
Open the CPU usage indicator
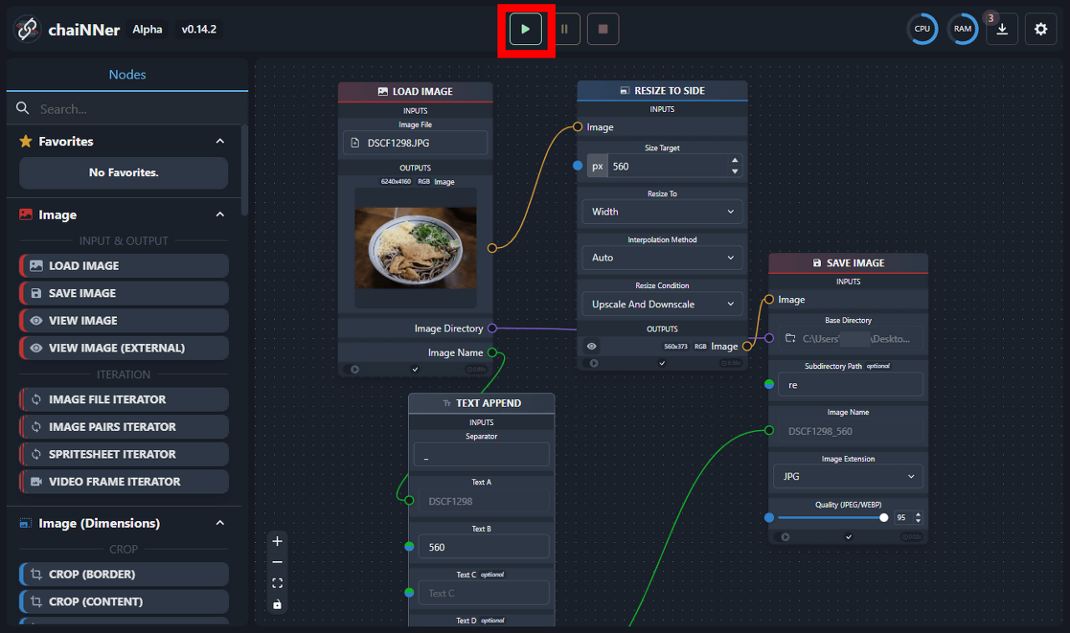(922, 29)
